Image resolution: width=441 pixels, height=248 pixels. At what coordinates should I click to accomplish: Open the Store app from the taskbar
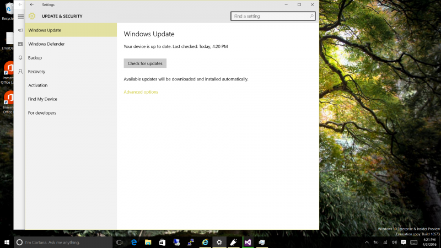[x=162, y=242]
